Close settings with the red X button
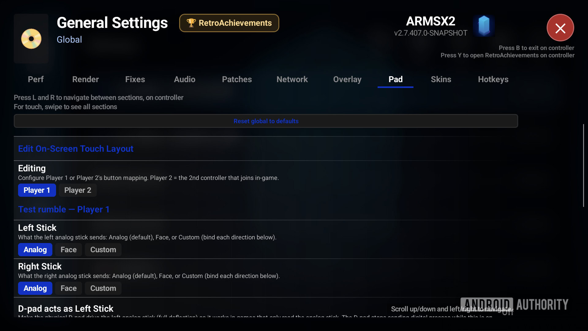The image size is (588, 331). click(560, 28)
